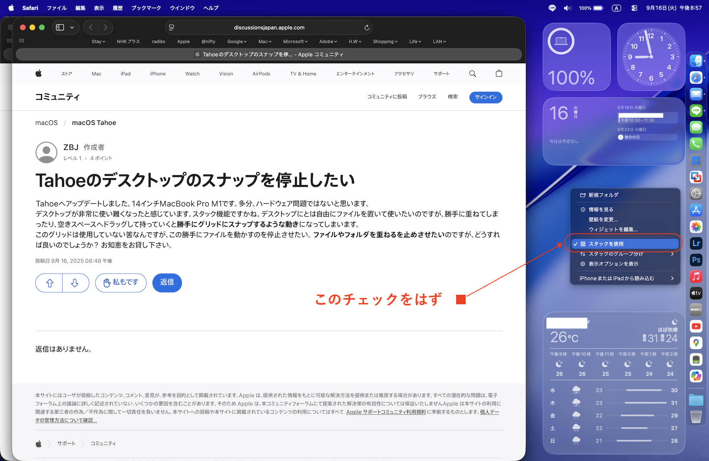Launch Lightroom from the Dock

pyautogui.click(x=696, y=243)
